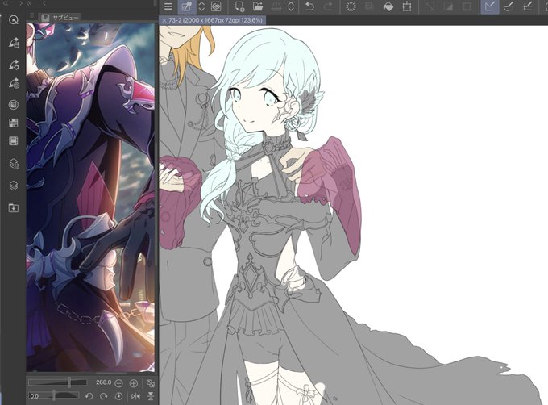Open Sub Tool palette icon

point(14,43)
